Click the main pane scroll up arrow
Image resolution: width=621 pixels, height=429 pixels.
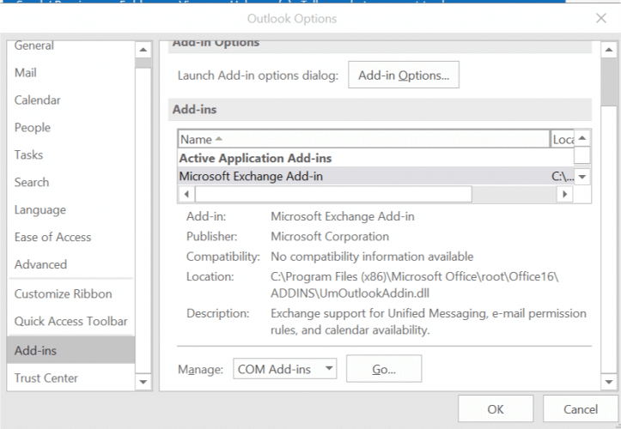tap(608, 50)
